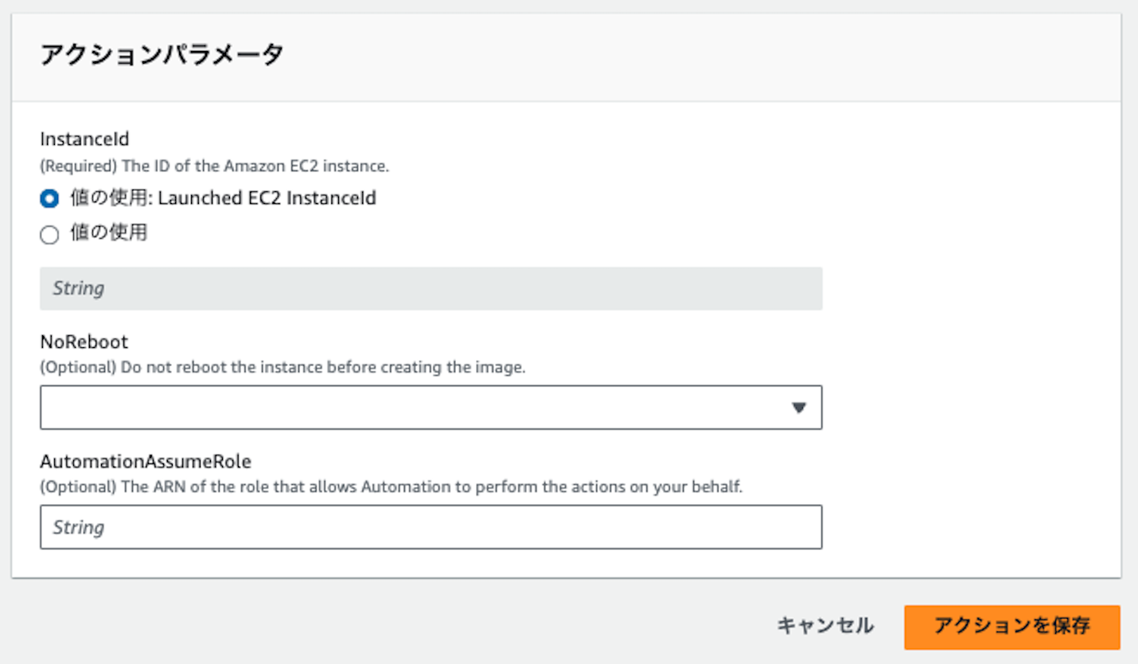Click the AutomationAssumeRole field label
The width and height of the screenshot is (1138, 664).
coord(146,462)
